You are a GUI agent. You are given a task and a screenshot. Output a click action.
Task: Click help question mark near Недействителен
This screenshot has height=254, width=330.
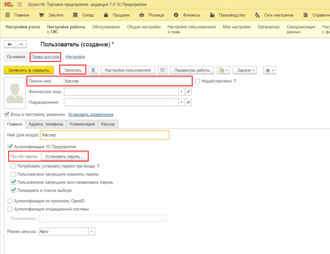[235, 81]
